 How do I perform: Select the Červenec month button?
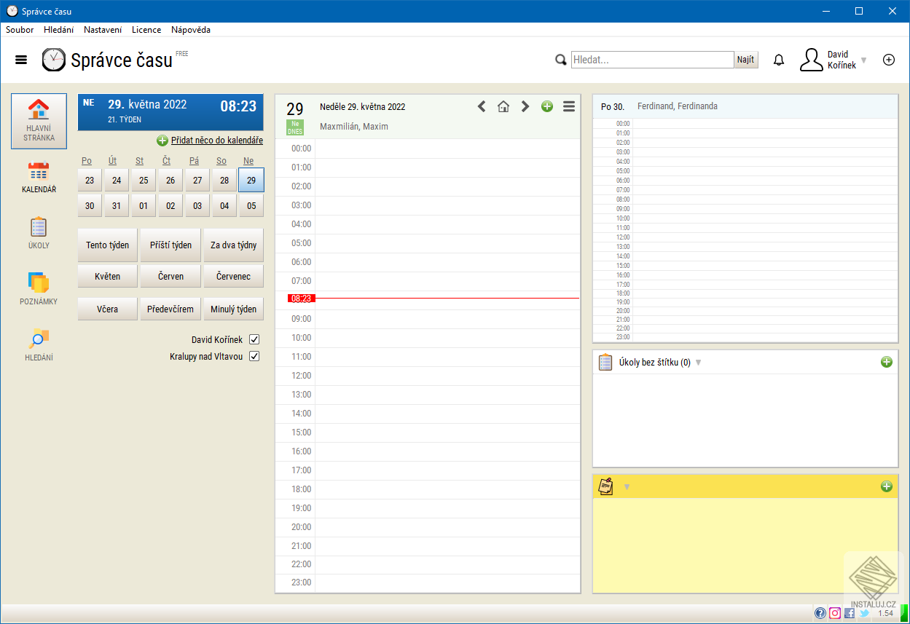(234, 277)
